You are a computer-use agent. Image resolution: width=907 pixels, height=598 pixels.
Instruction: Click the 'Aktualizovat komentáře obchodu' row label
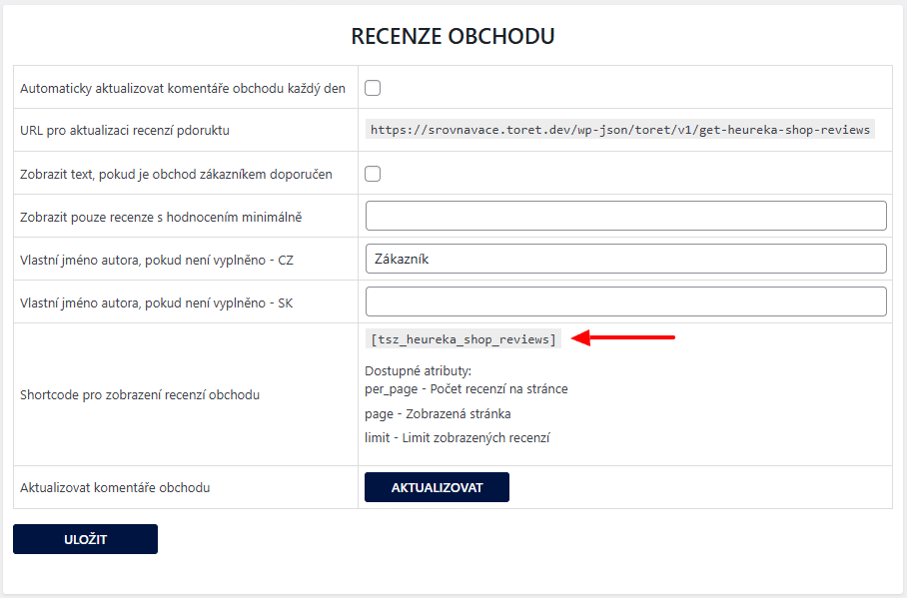coord(115,488)
